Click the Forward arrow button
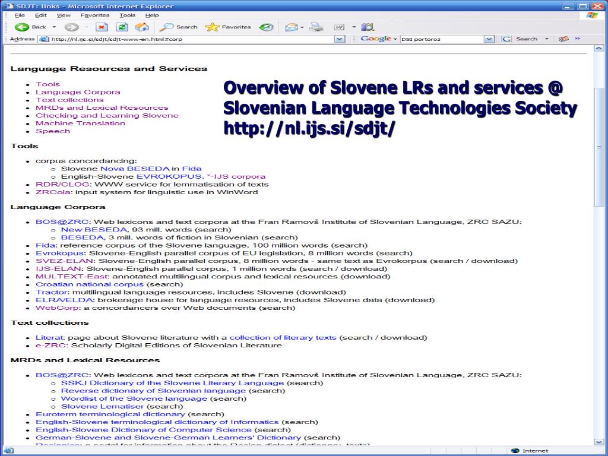Viewport: 608px width, 456px height. click(x=71, y=27)
